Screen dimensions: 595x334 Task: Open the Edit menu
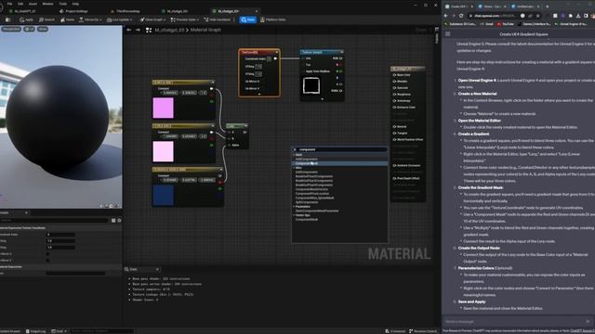pyautogui.click(x=20, y=4)
